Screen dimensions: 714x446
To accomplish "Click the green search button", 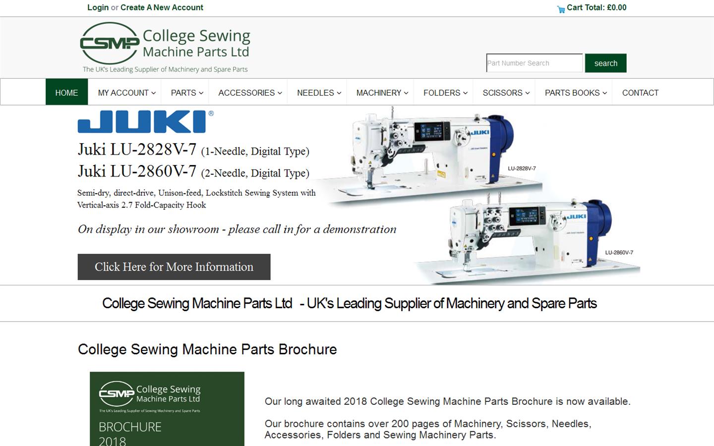I will coord(605,63).
